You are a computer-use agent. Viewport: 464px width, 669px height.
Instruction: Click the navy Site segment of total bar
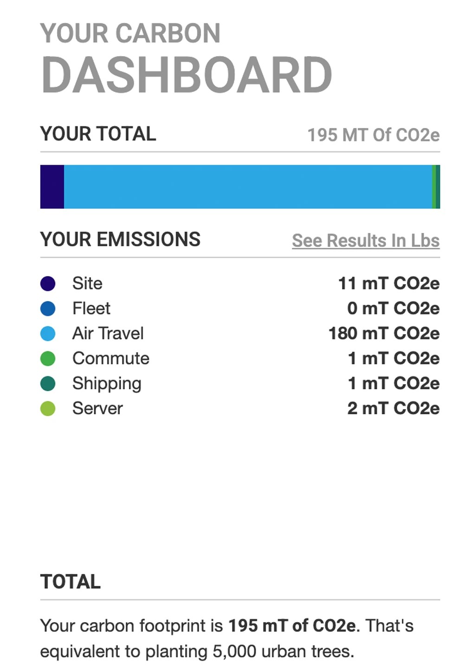[x=52, y=187]
